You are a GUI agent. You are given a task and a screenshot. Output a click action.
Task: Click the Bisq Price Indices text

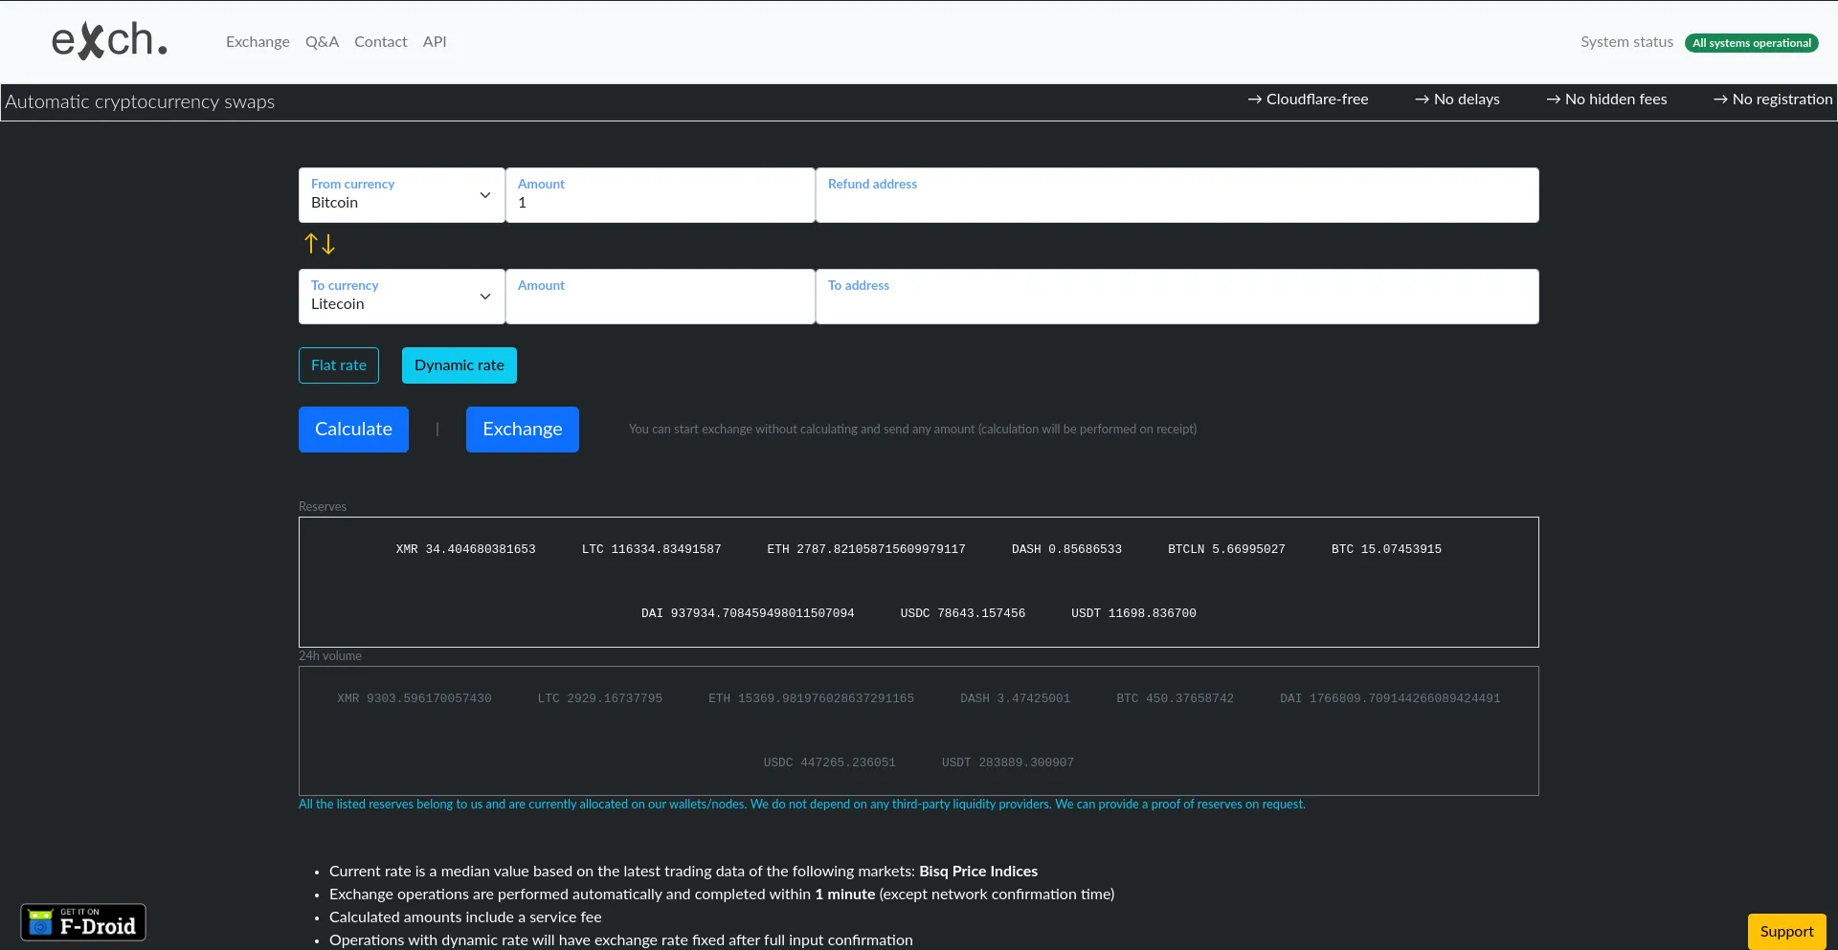[978, 872]
